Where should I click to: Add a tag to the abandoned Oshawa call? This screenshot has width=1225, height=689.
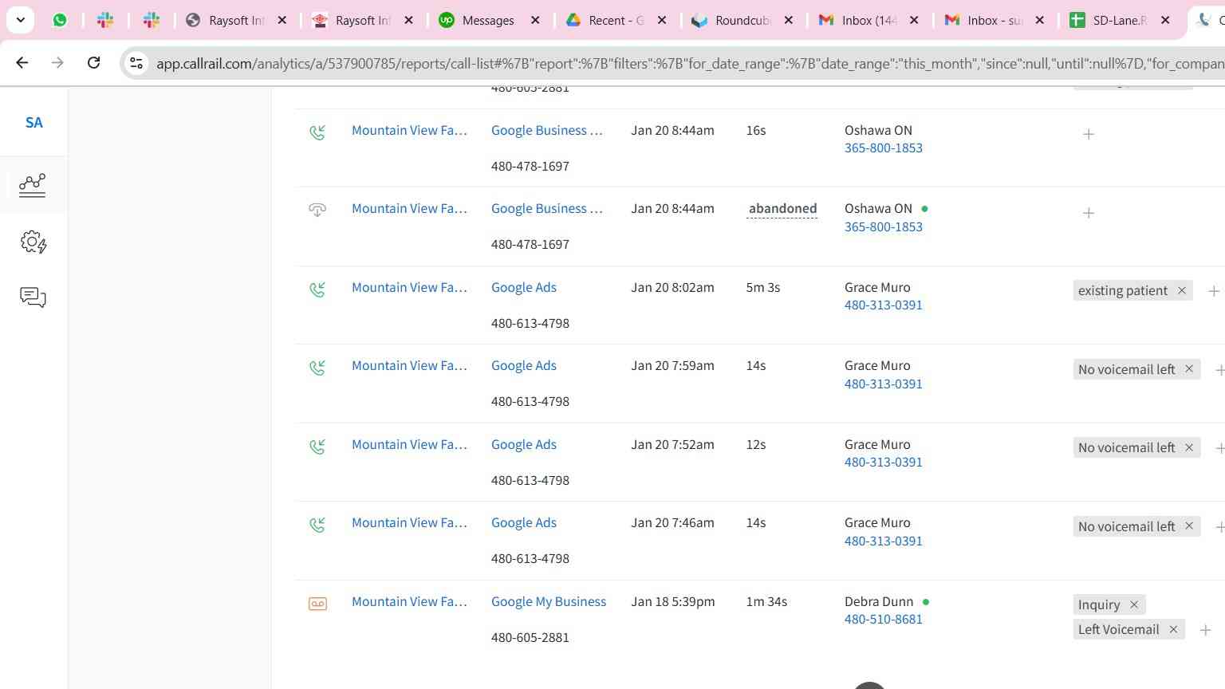[1089, 213]
